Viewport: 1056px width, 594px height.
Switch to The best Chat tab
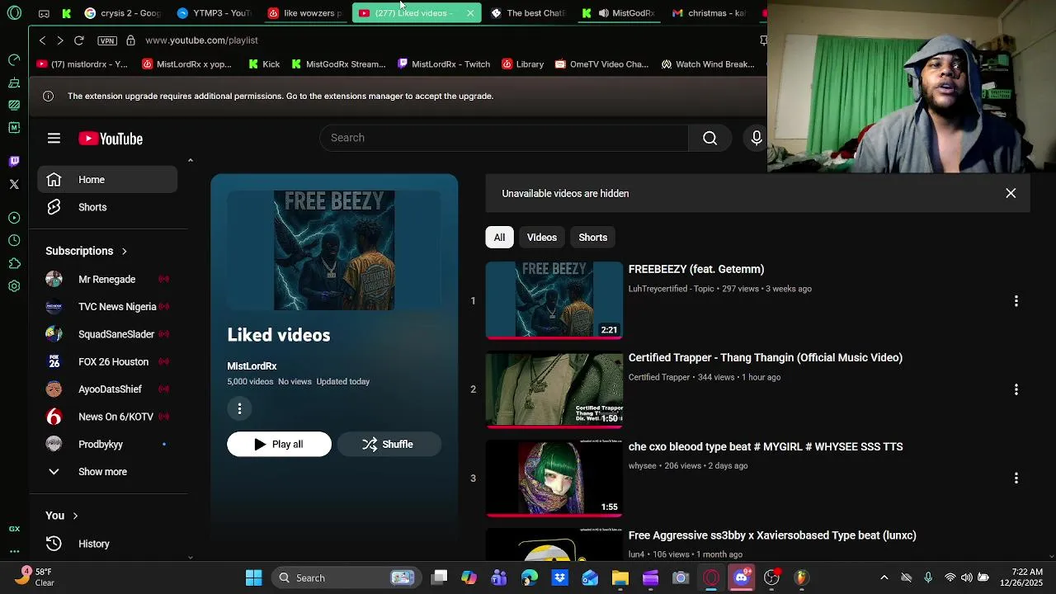[528, 13]
